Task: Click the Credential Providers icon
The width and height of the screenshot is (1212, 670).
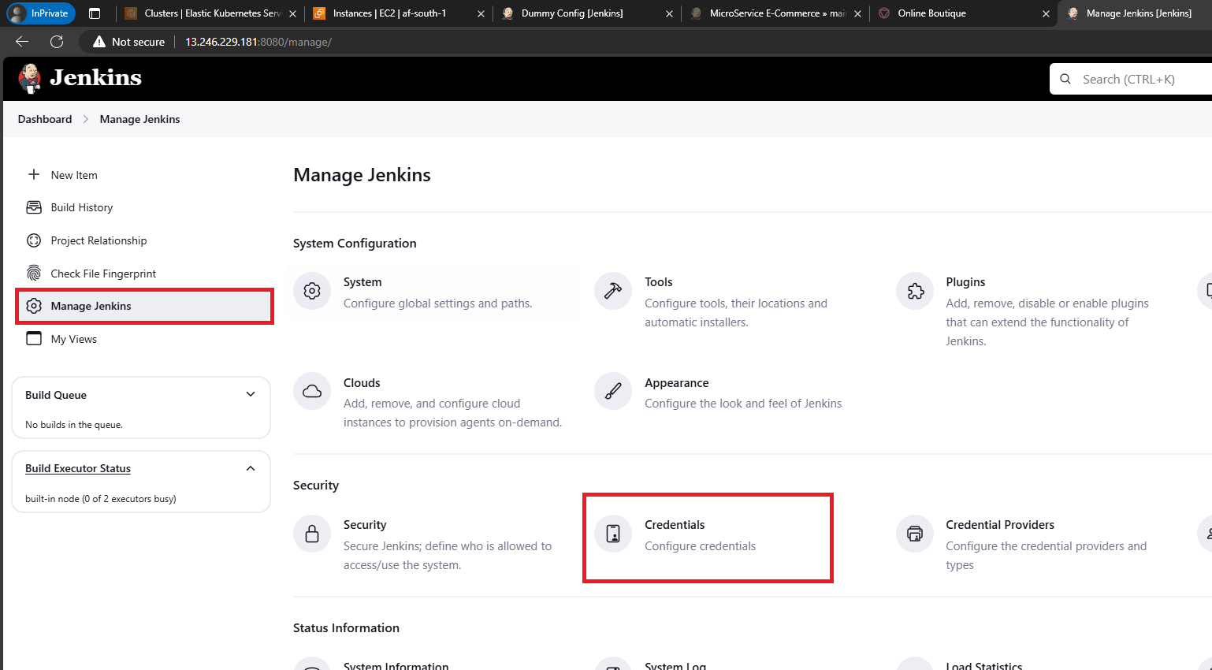Action: 915,534
